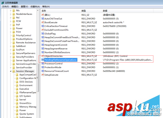Select the PendingFileRenameOperations value name
Image resolution: width=163 pixels, height=118 pixels.
pyautogui.click(x=60, y=60)
